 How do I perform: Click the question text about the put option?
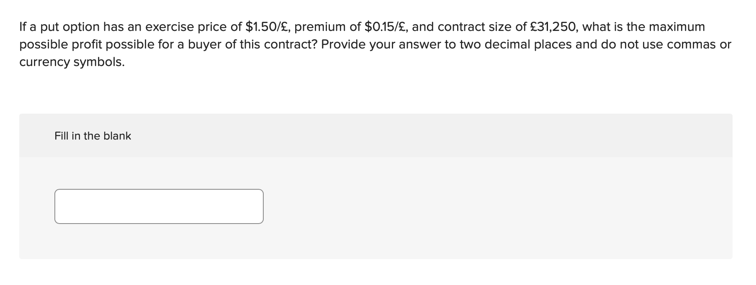point(293,44)
